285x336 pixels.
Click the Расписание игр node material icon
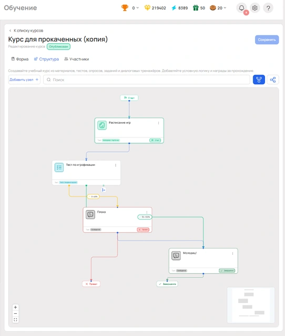[x=102, y=125]
